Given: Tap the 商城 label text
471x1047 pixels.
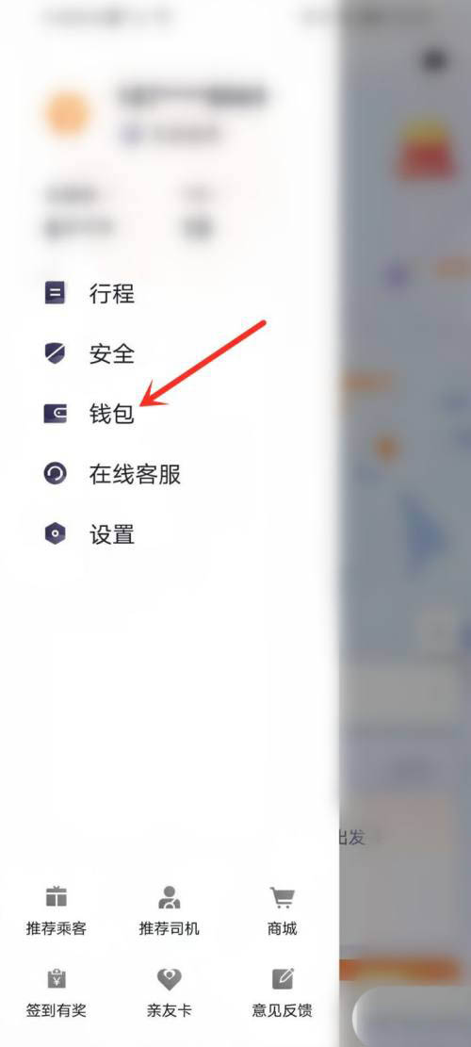Looking at the screenshot, I should (x=283, y=929).
